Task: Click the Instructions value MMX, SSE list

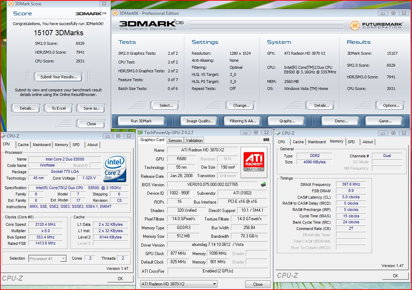Action: click(x=78, y=207)
